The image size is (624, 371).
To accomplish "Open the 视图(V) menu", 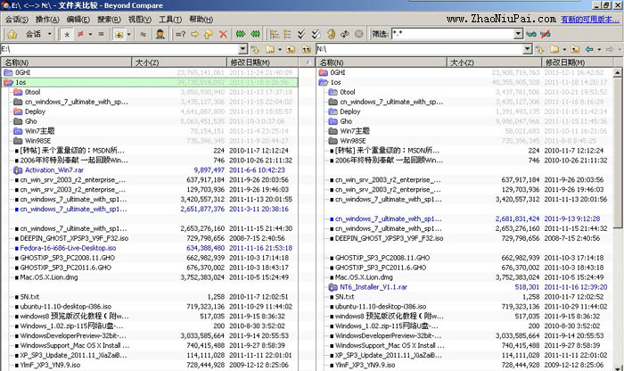I will pyautogui.click(x=140, y=19).
